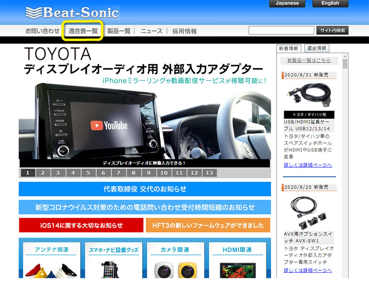Open 製品一覧 product list

click(119, 31)
